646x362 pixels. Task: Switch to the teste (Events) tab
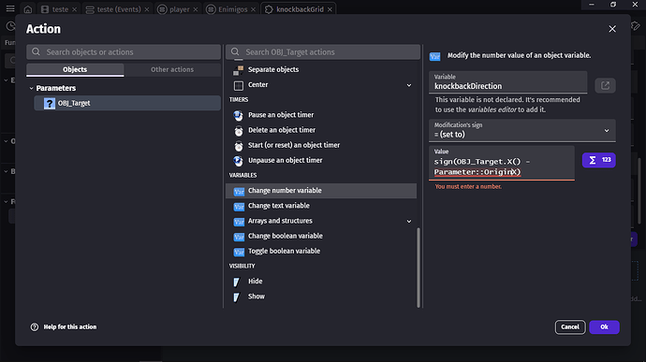(x=117, y=9)
